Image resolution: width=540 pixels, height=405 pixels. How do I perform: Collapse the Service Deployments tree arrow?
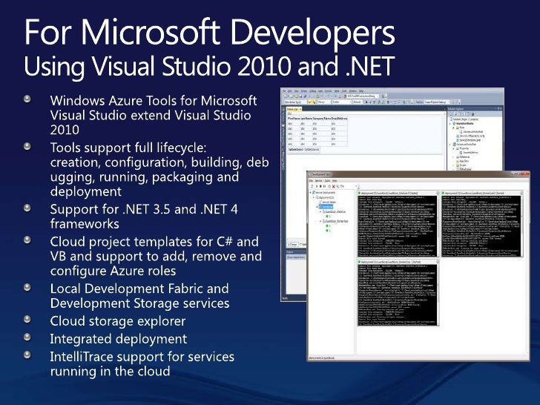click(310, 193)
